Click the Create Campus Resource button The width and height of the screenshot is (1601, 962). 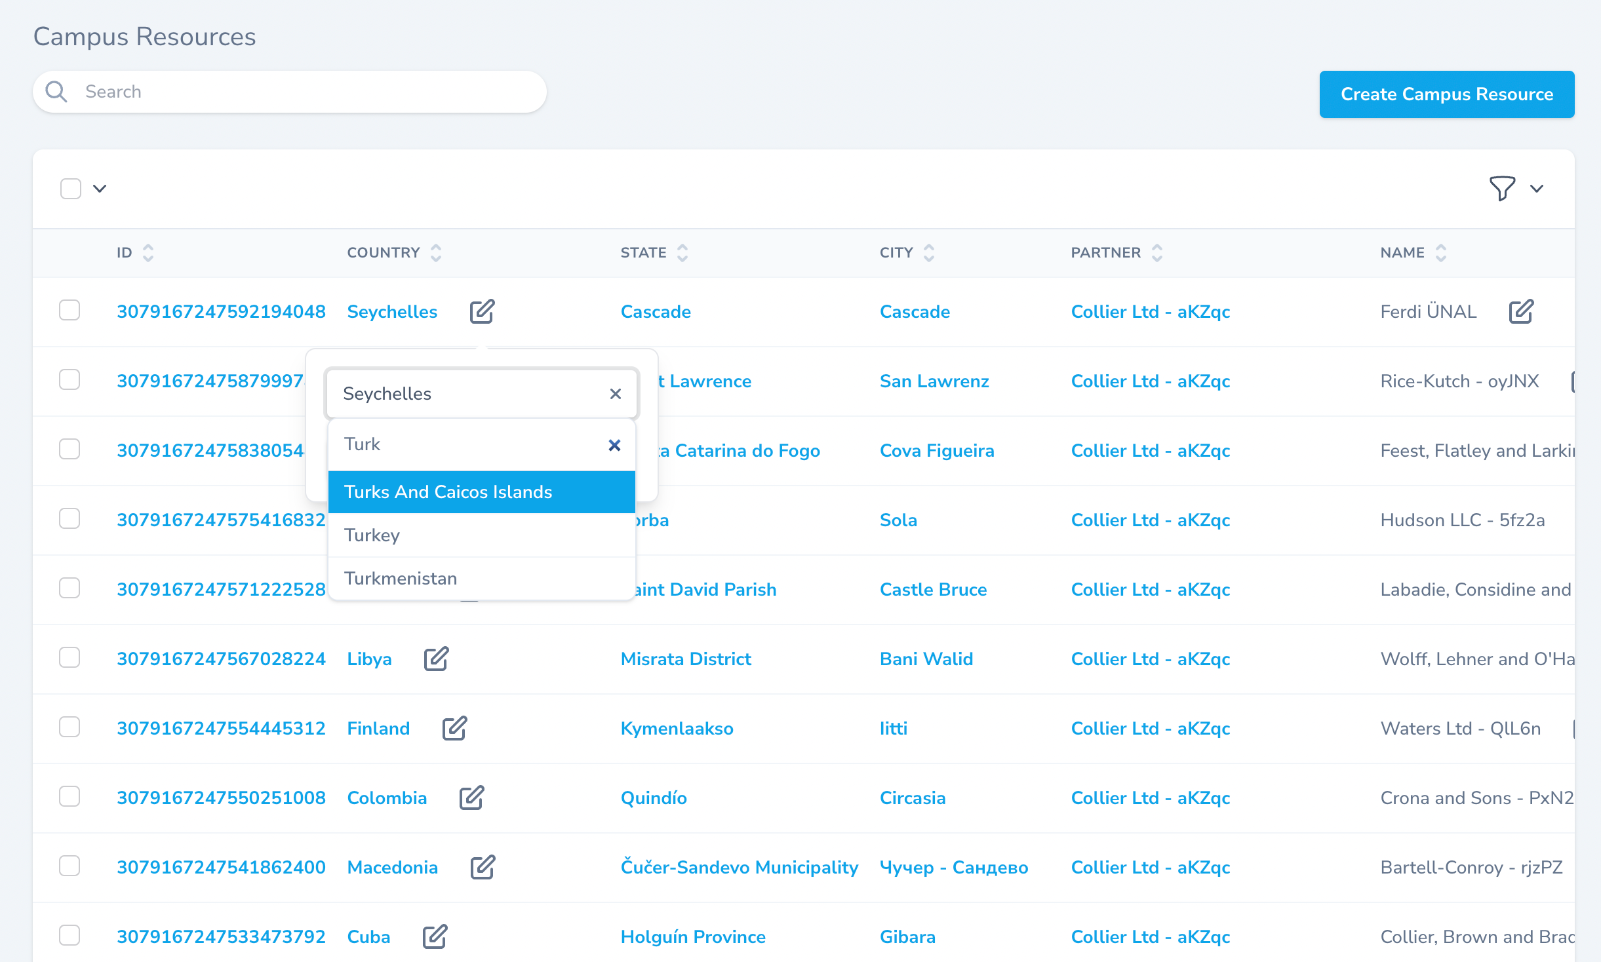click(x=1446, y=94)
